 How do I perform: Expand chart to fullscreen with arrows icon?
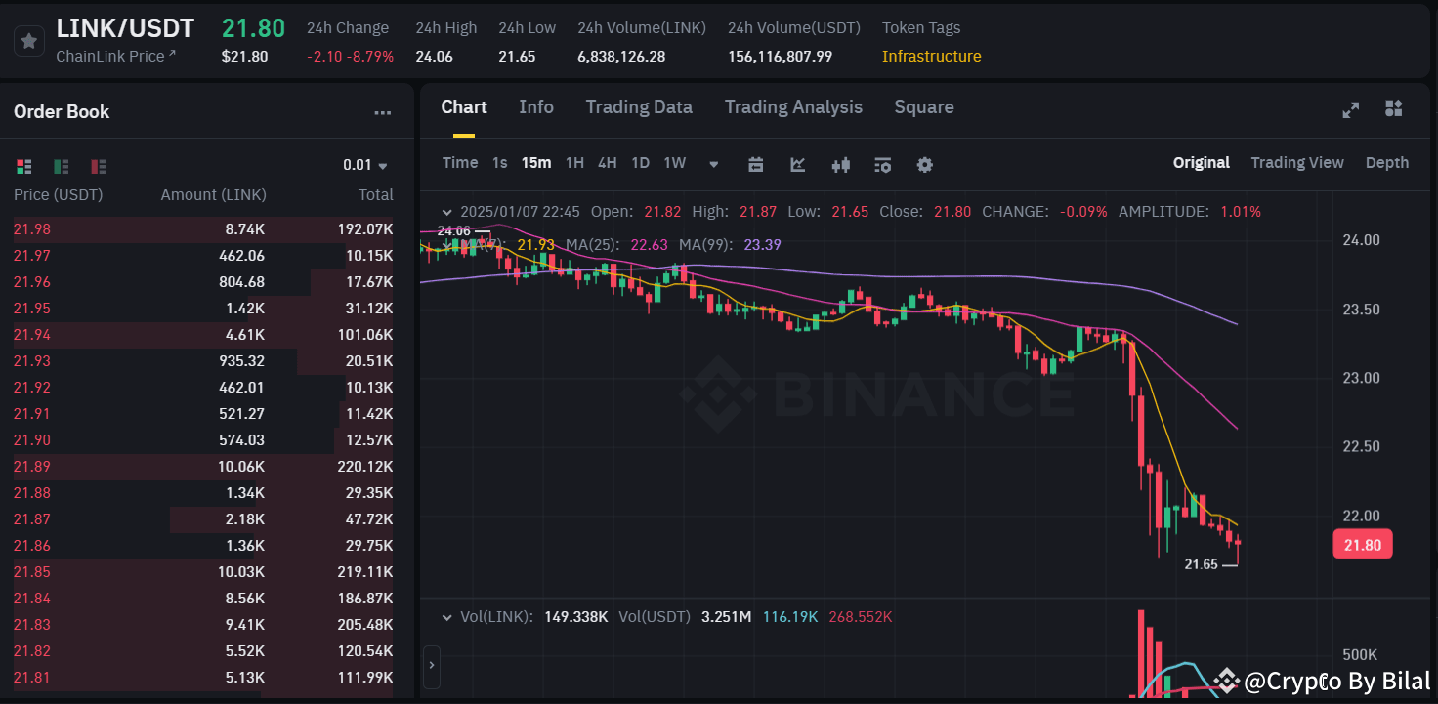click(x=1351, y=109)
